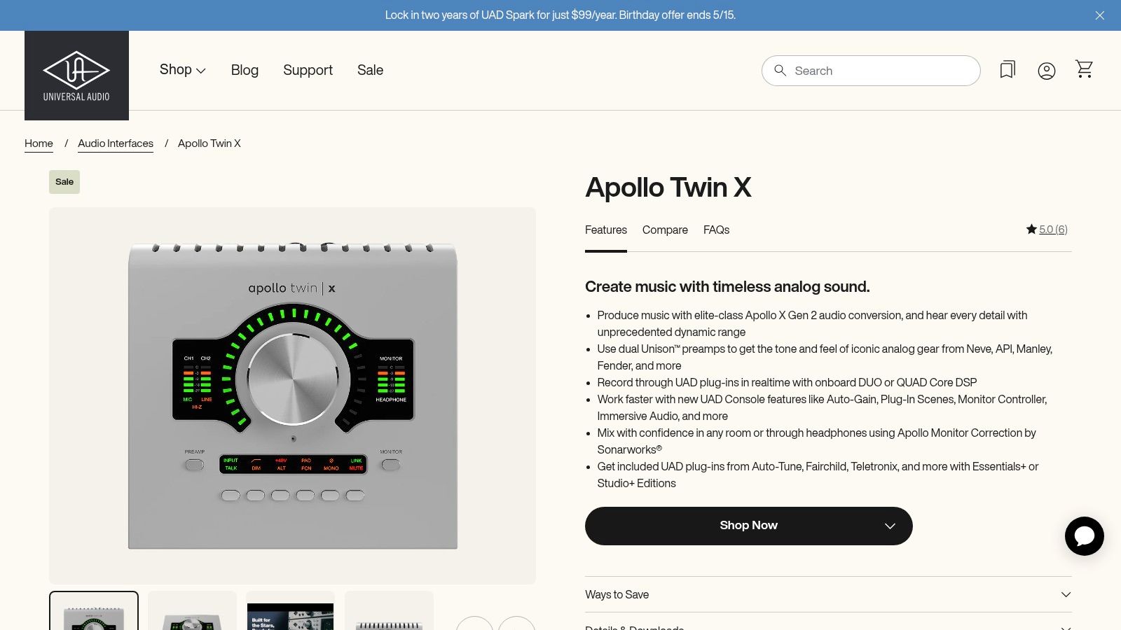This screenshot has height=630, width=1121.
Task: Open the Sale page
Action: (x=370, y=70)
